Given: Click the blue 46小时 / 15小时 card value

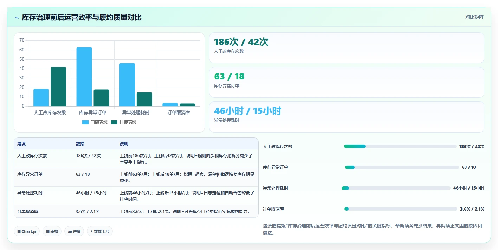Looking at the screenshot, I should (x=248, y=111).
